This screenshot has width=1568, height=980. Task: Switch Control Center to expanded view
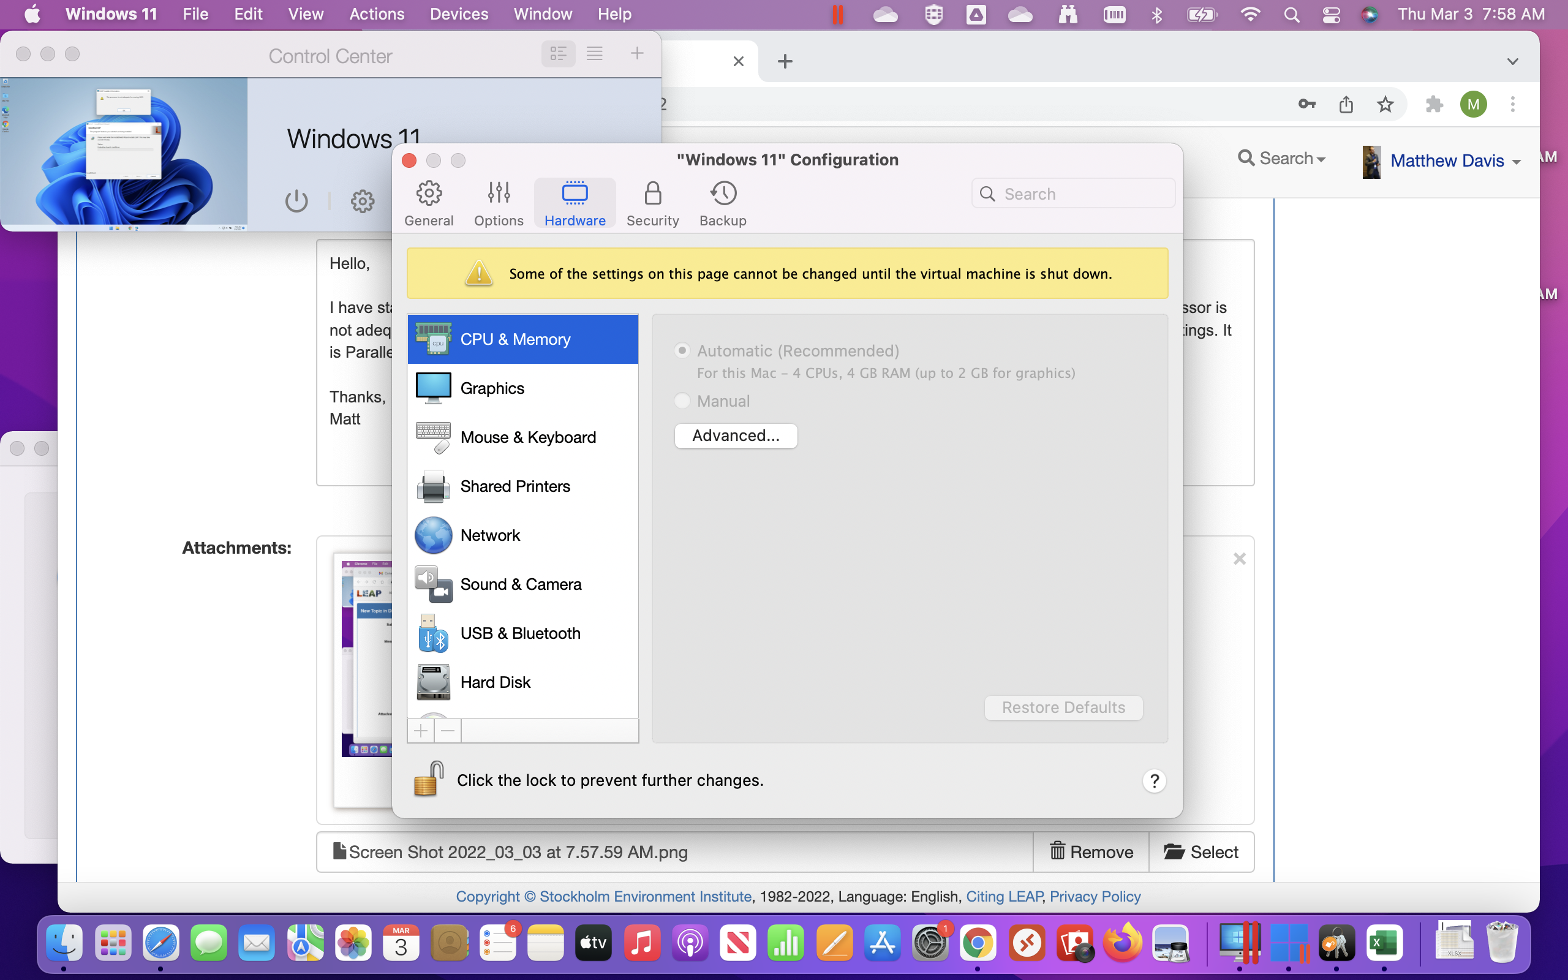tap(558, 54)
